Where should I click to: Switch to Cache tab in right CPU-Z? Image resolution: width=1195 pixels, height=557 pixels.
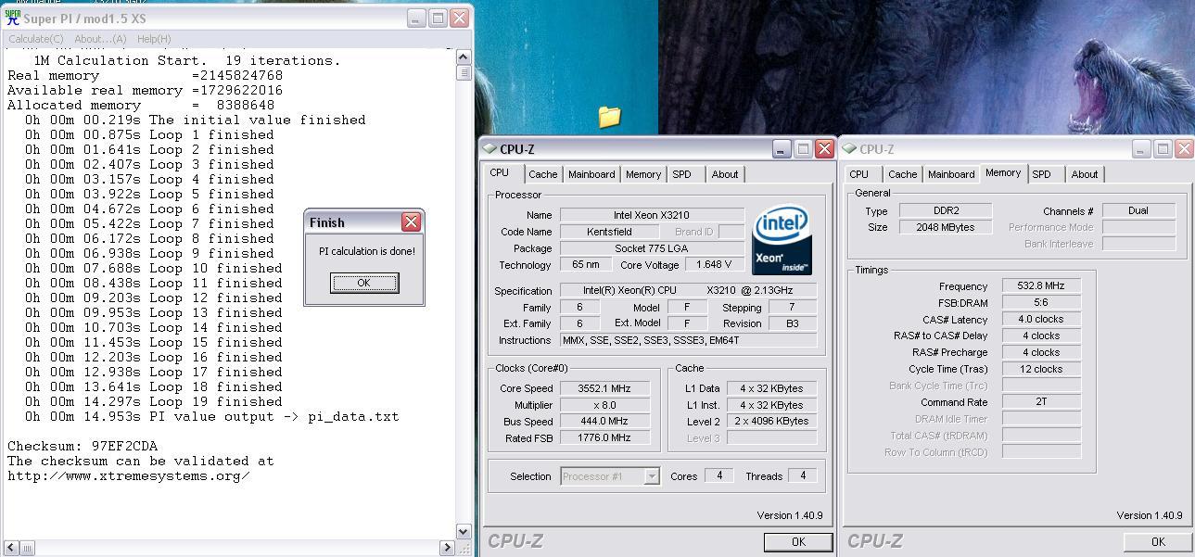click(903, 174)
